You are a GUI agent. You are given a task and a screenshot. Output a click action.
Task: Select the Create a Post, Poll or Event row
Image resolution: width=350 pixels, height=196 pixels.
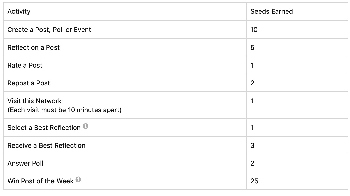point(49,30)
